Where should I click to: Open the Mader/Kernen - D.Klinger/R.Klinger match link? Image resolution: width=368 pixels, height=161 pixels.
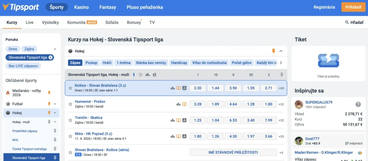coord(324,153)
